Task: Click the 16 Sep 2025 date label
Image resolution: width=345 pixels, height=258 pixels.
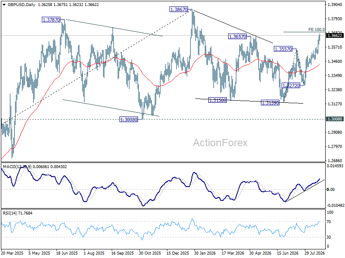Action: [122, 253]
